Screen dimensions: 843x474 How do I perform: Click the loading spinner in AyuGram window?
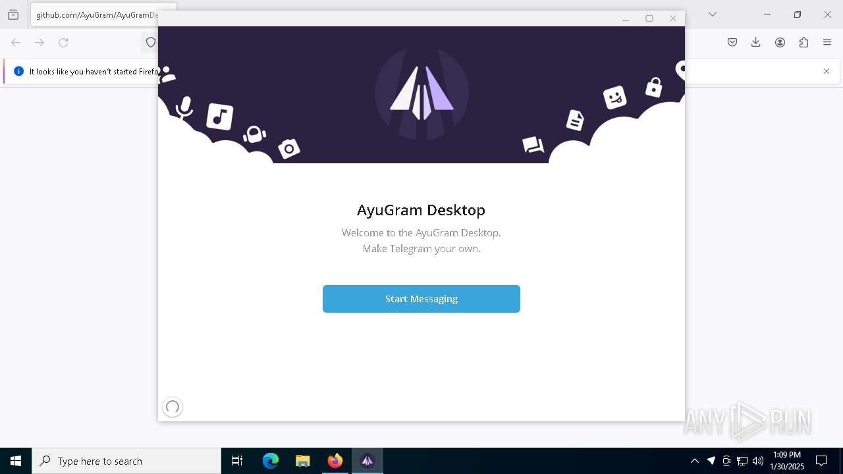coord(173,407)
